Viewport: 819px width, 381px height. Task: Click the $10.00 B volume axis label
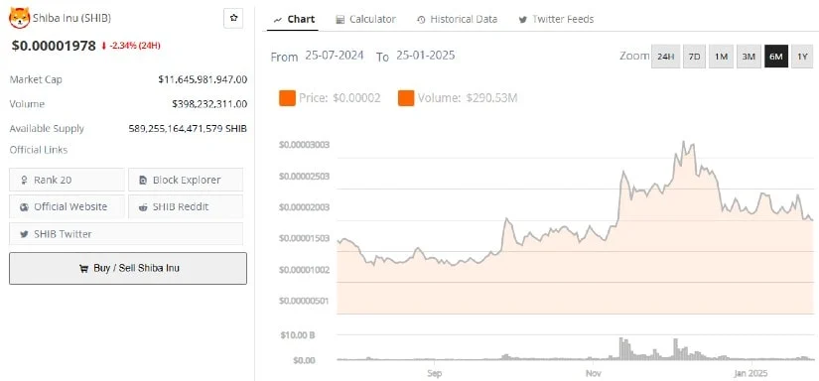tap(297, 335)
